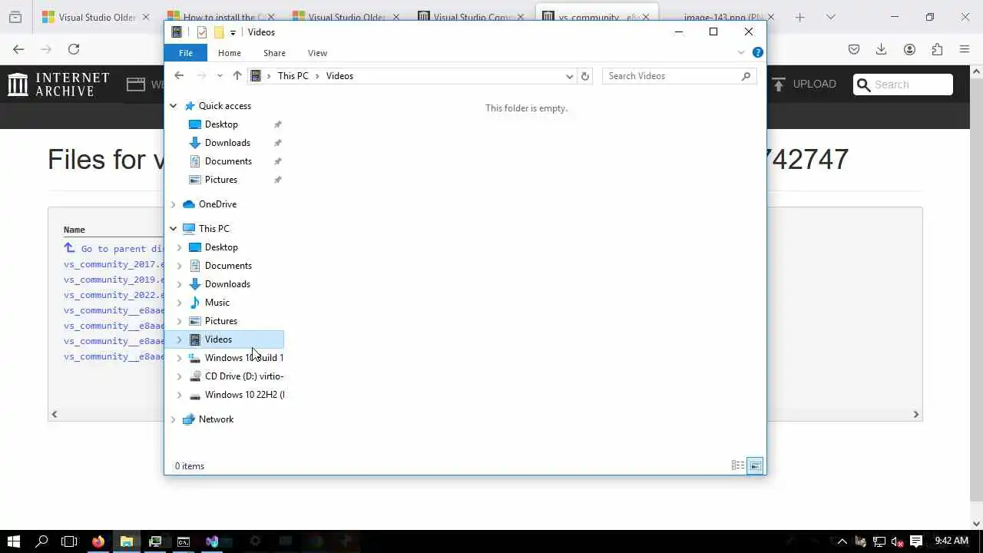Screen dimensions: 983x553
Task: Click the Network icon in navigation pane
Action: 189,419
